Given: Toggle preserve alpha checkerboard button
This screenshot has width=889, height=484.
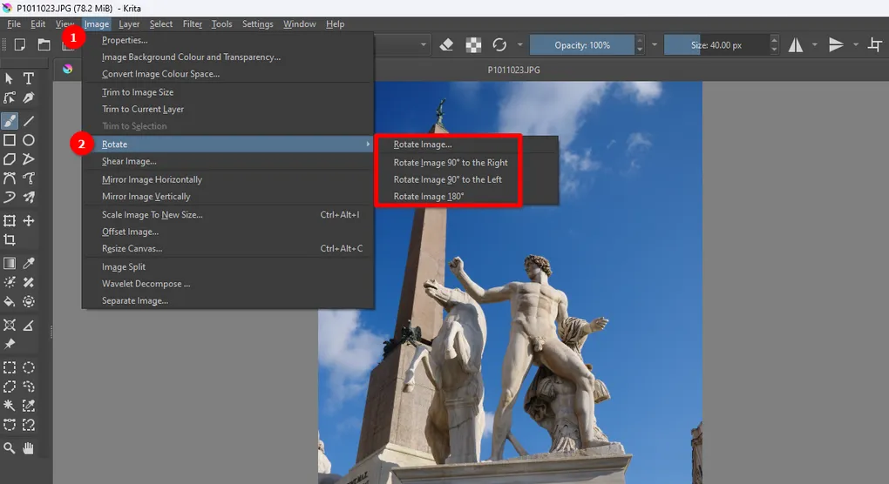Looking at the screenshot, I should coord(472,45).
